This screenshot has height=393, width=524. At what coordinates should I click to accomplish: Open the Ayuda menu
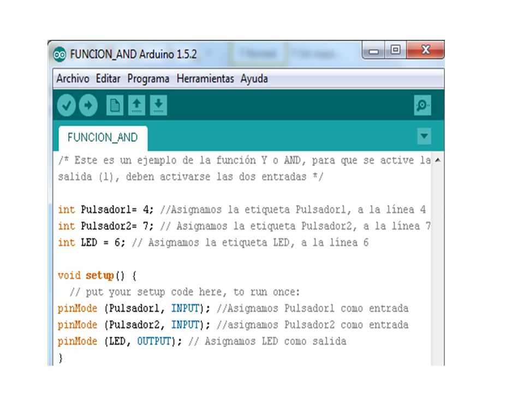254,79
